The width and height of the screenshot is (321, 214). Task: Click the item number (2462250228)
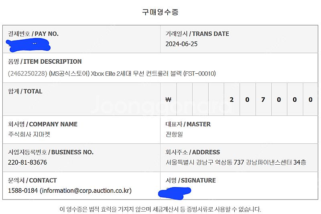pos(28,73)
